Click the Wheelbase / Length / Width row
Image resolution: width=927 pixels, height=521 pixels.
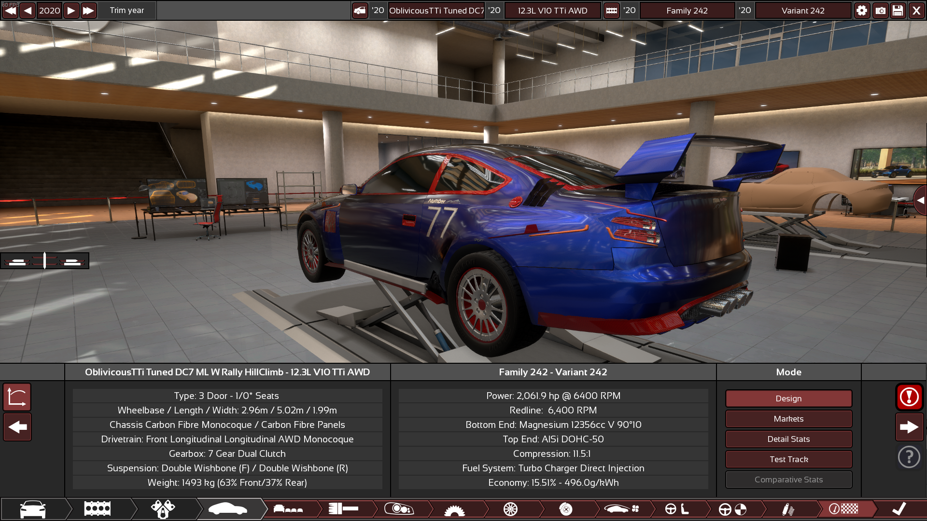point(227,410)
